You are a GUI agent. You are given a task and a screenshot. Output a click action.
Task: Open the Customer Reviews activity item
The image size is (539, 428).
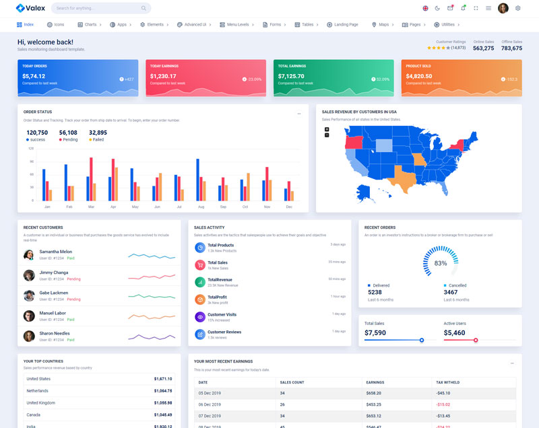click(x=224, y=332)
